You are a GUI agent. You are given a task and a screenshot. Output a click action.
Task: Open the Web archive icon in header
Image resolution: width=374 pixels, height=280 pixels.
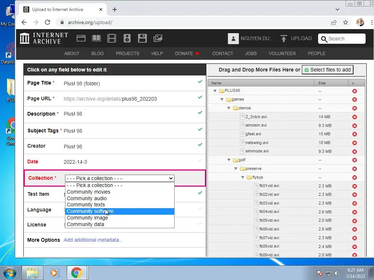pyautogui.click(x=81, y=38)
